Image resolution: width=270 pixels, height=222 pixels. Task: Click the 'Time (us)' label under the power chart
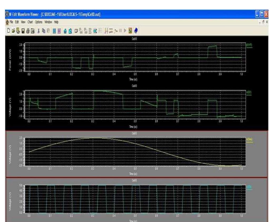[x=133, y=79]
